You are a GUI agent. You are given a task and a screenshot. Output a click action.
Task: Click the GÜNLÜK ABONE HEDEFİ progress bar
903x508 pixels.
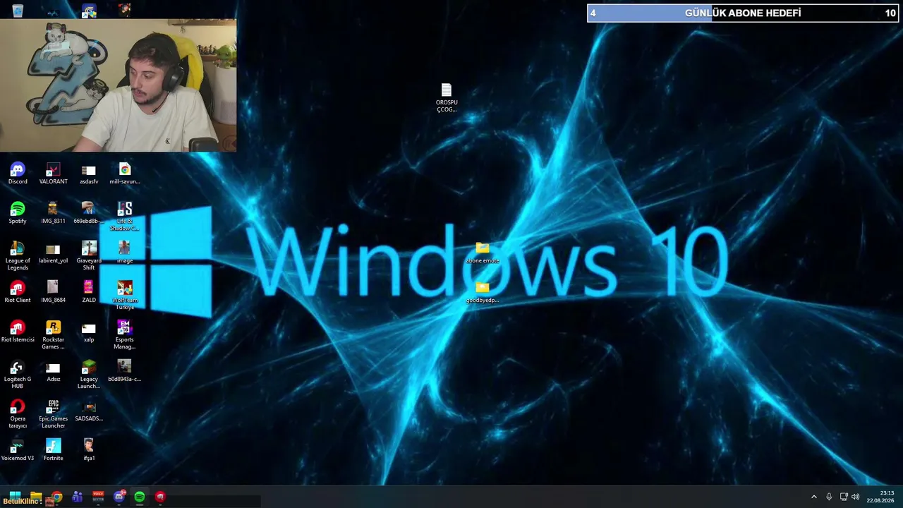tap(743, 13)
